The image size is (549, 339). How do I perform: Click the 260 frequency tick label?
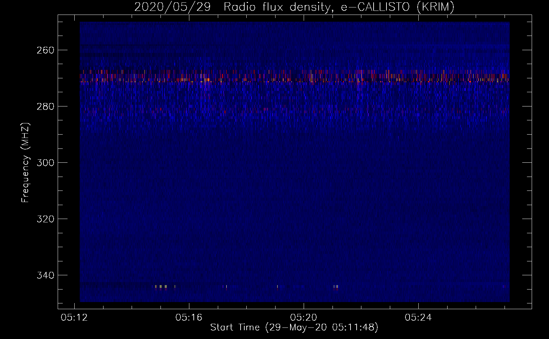tap(45, 50)
